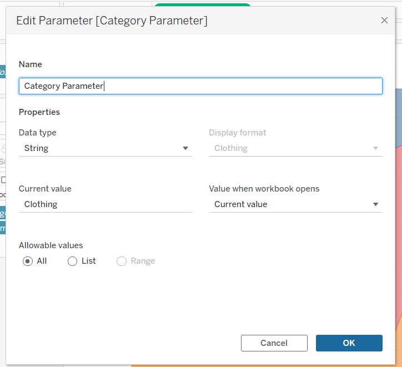Image resolution: width=402 pixels, height=367 pixels.
Task: Expand Value when workbook opens dropdown
Action: tap(295, 204)
